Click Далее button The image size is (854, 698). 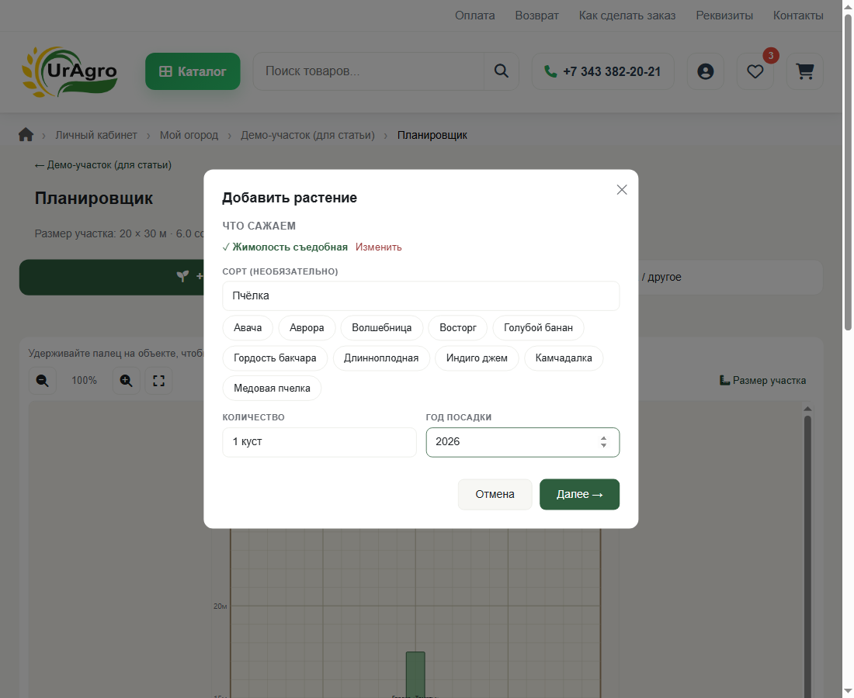(579, 495)
